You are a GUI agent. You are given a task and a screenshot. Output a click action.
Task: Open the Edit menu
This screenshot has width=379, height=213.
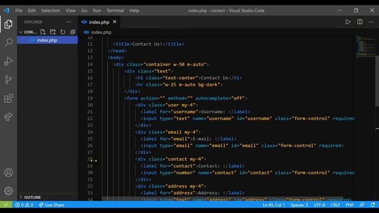pyautogui.click(x=31, y=11)
